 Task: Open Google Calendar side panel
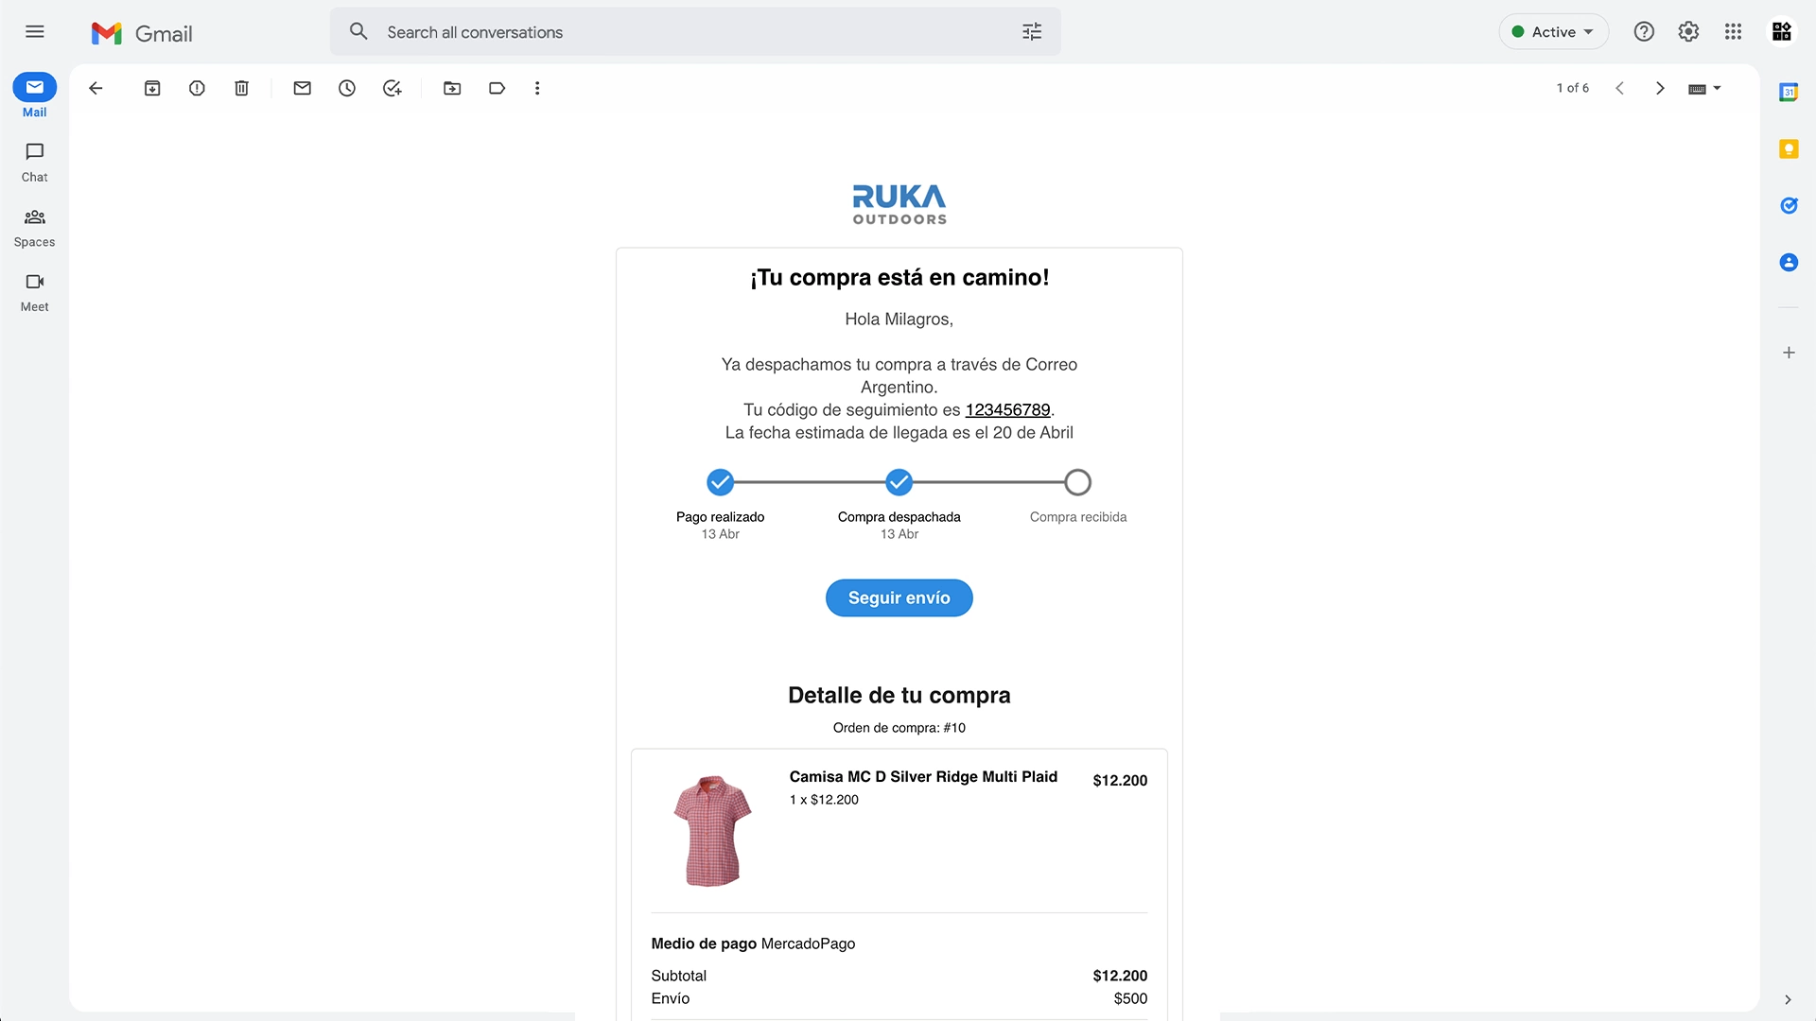coord(1789,92)
